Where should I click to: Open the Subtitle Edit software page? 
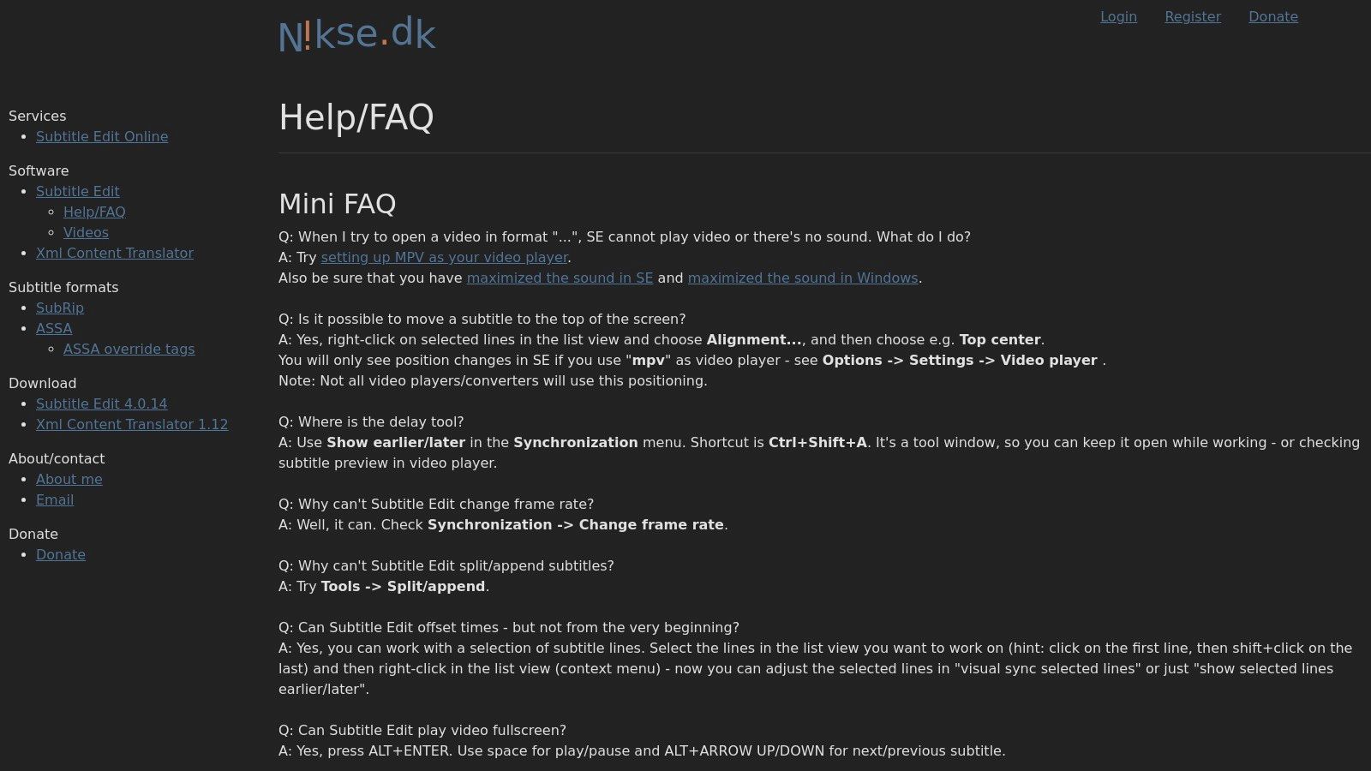tap(77, 191)
